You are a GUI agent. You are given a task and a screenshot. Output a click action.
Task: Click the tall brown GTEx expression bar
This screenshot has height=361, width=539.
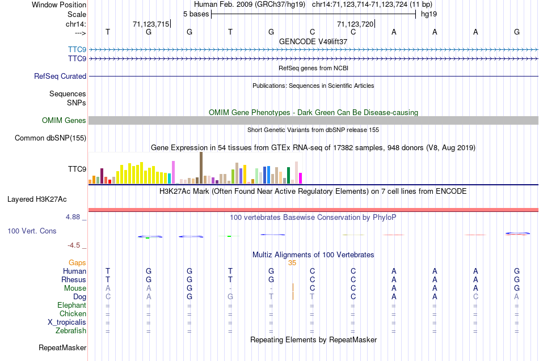pos(201,168)
